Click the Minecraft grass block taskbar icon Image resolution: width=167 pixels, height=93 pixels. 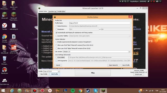[103, 91]
